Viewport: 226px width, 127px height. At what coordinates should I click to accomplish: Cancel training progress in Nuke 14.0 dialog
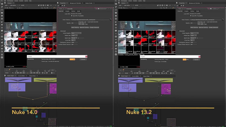83,59
